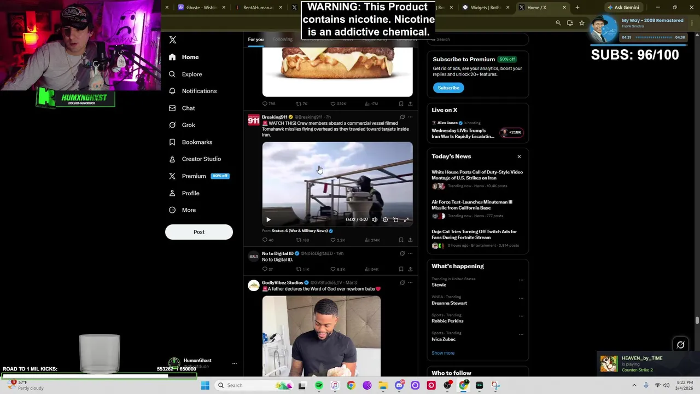Open more options on GodlyVibez Studios post

click(410, 283)
